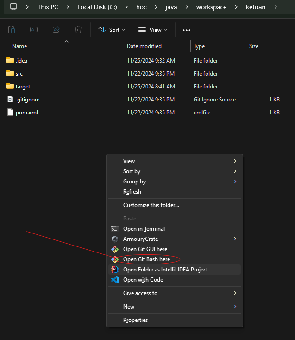This screenshot has width=295, height=340.
Task: Click the Share icon in the toolbar
Action: click(56, 30)
